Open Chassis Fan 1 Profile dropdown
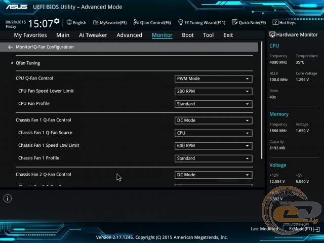324x243 pixels. click(213, 158)
